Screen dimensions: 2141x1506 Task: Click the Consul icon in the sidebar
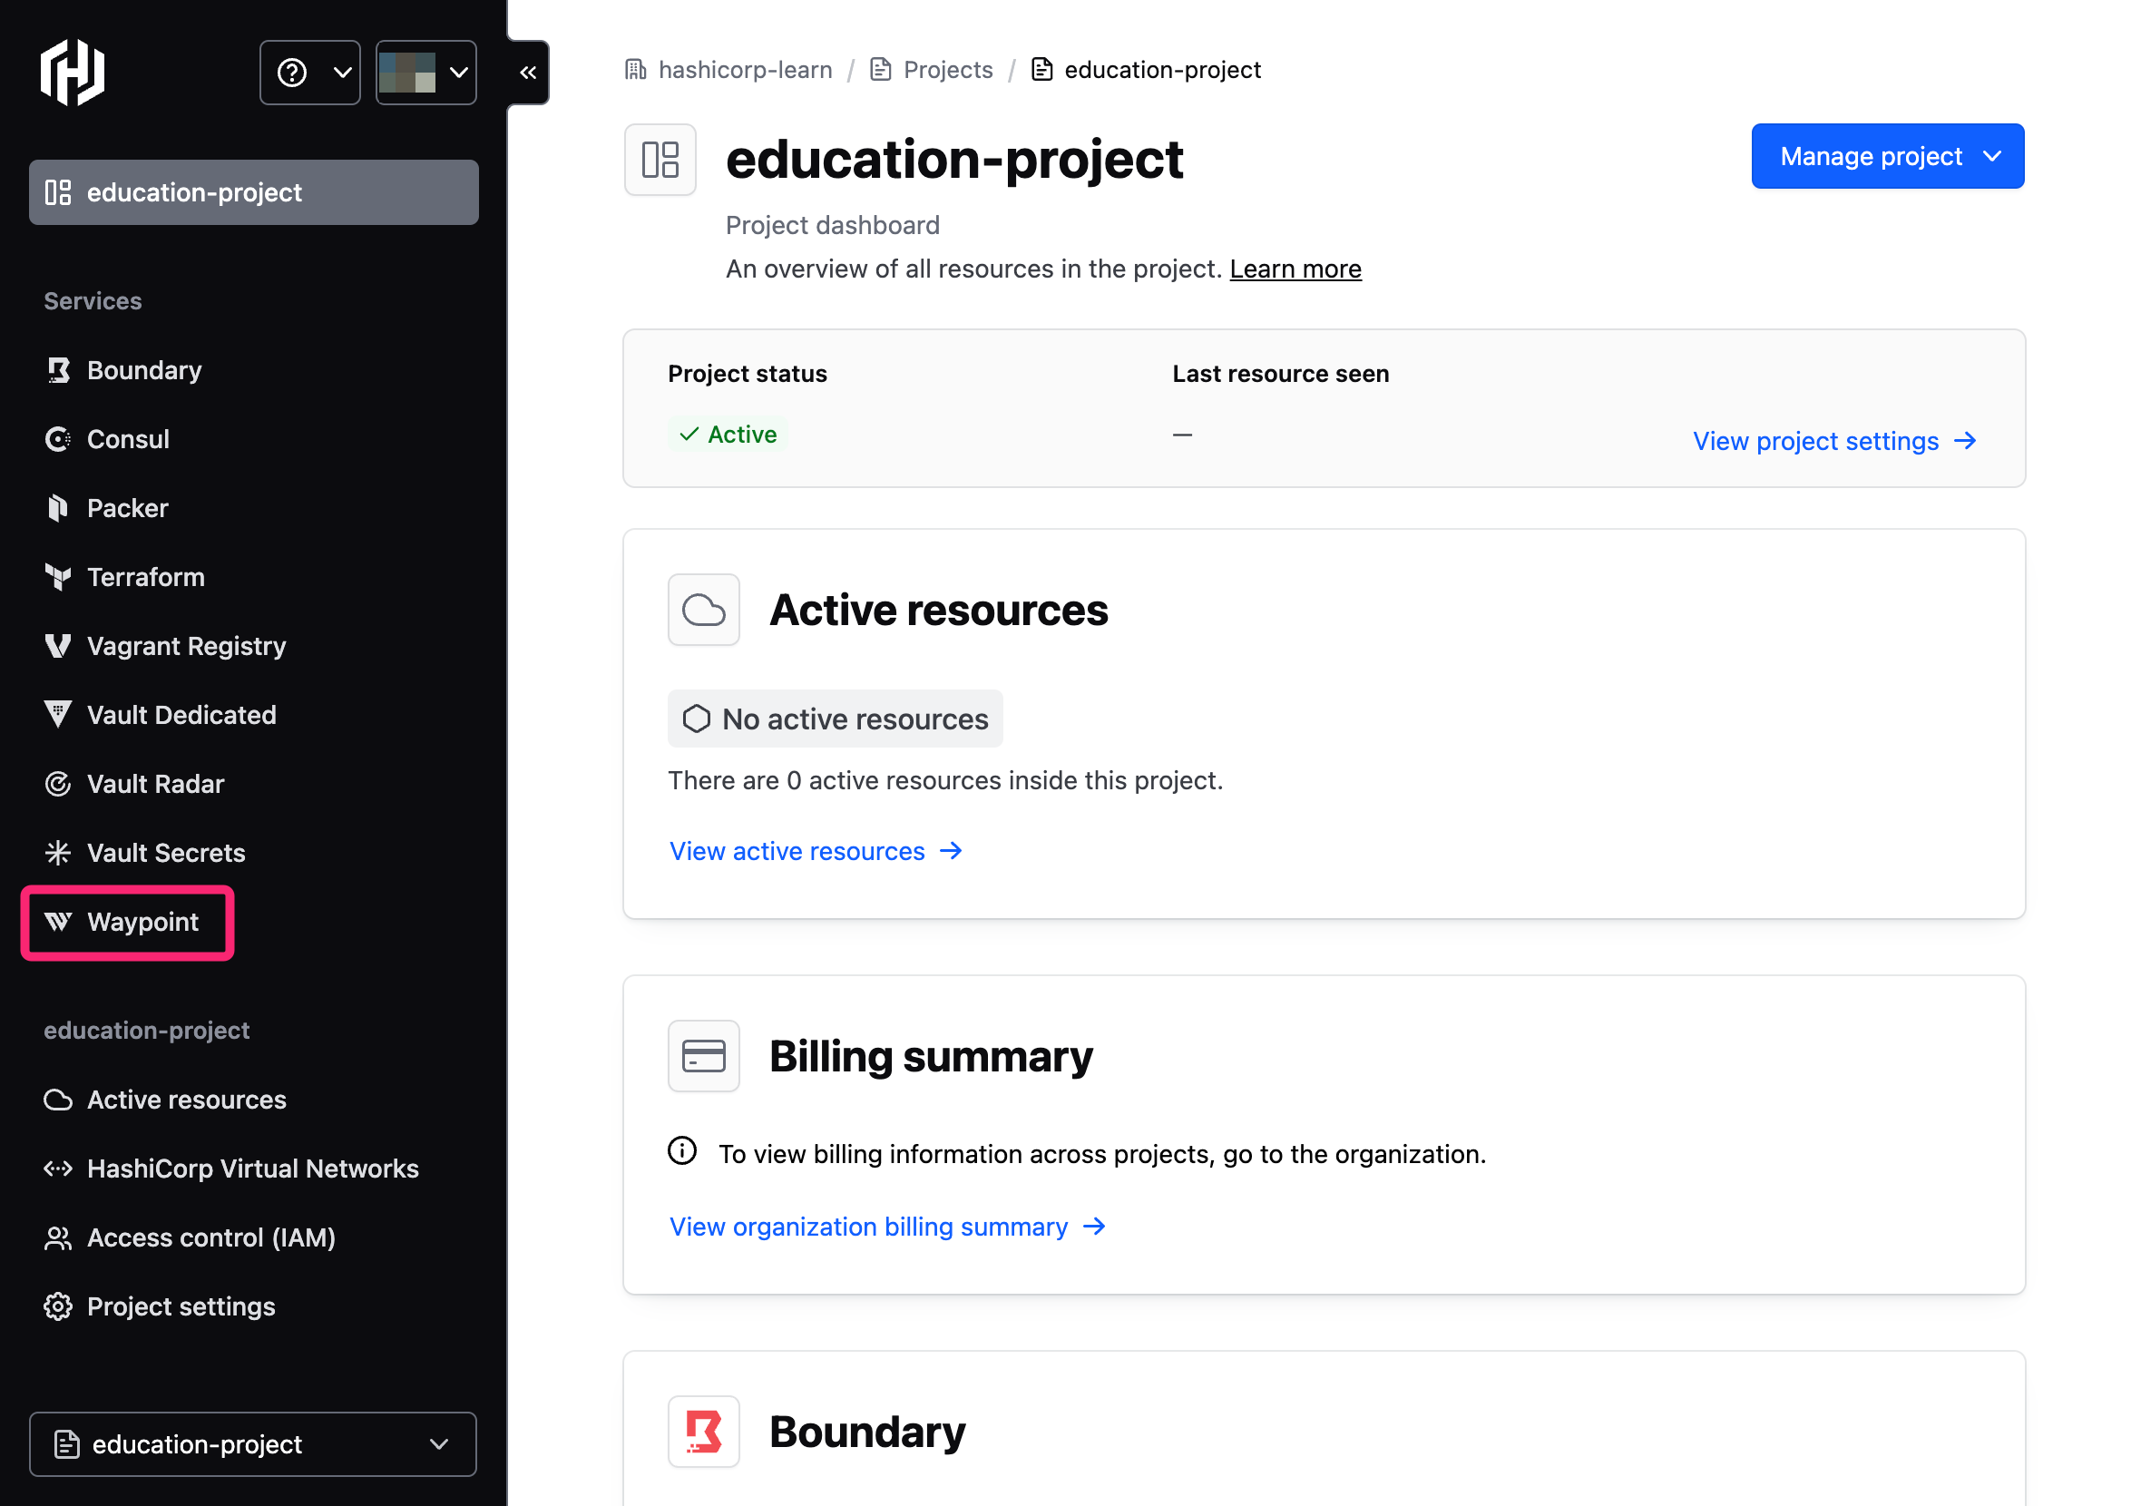(x=58, y=439)
